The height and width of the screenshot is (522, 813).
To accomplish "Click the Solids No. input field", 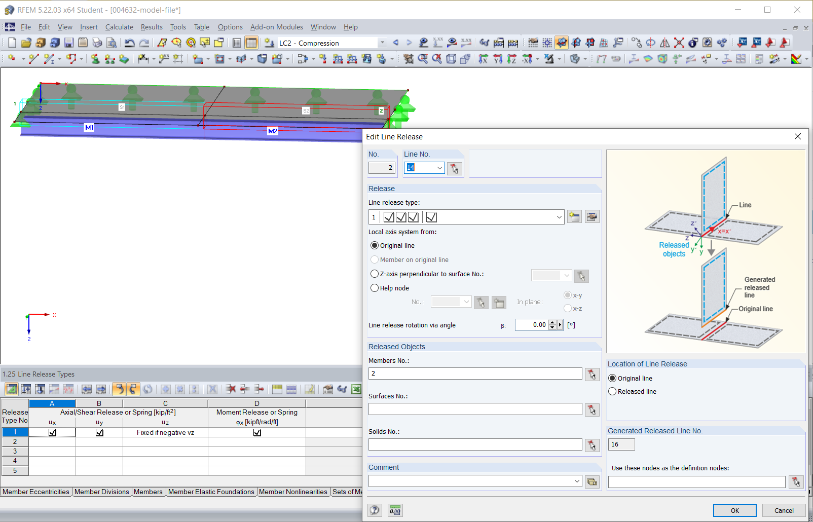I will (475, 444).
